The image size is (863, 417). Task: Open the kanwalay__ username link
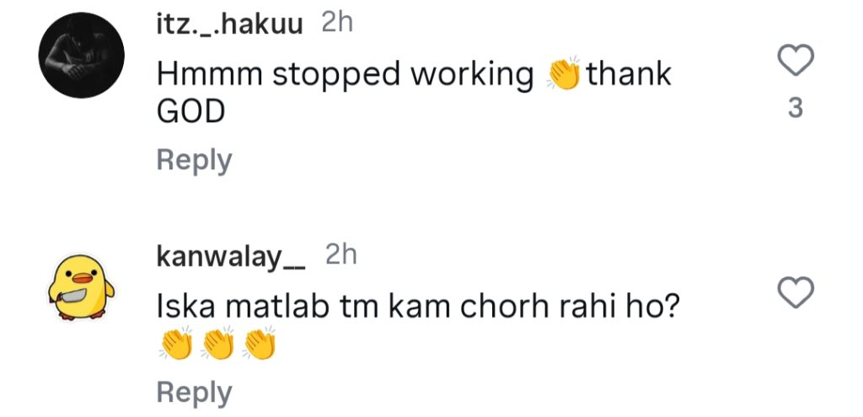point(231,257)
